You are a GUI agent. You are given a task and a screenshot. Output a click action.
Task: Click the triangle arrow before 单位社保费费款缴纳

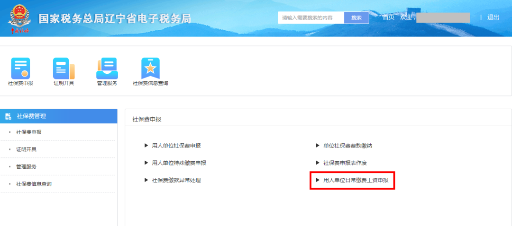click(317, 145)
